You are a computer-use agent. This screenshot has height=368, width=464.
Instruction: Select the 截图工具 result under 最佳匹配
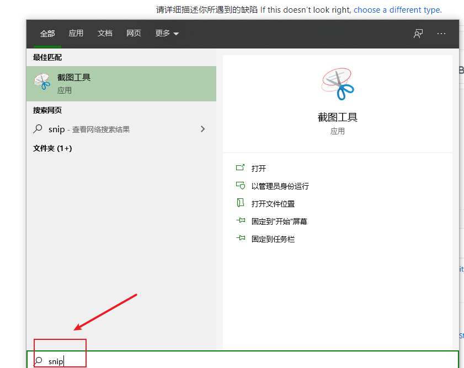pos(121,83)
